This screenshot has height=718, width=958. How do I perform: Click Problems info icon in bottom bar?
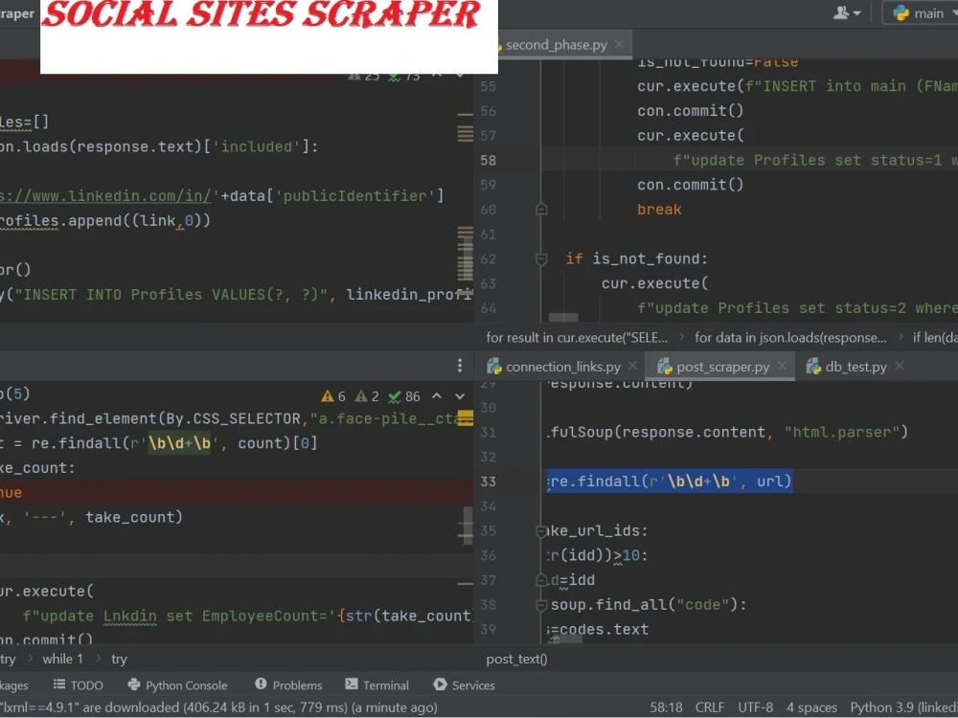pyautogui.click(x=261, y=684)
